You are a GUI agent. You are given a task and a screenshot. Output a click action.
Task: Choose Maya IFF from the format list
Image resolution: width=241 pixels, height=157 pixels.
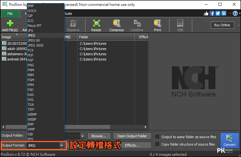[46, 26]
